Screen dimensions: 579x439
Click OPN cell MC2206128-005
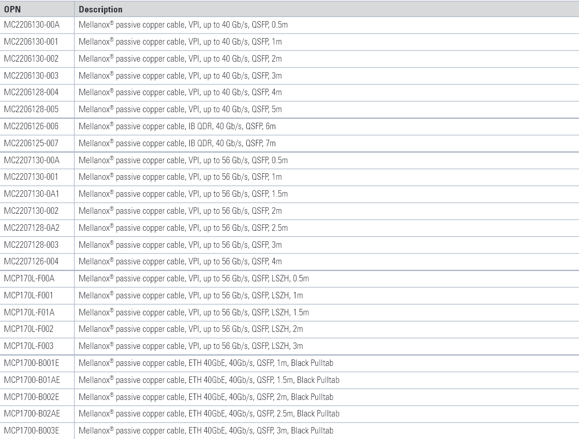(x=31, y=109)
